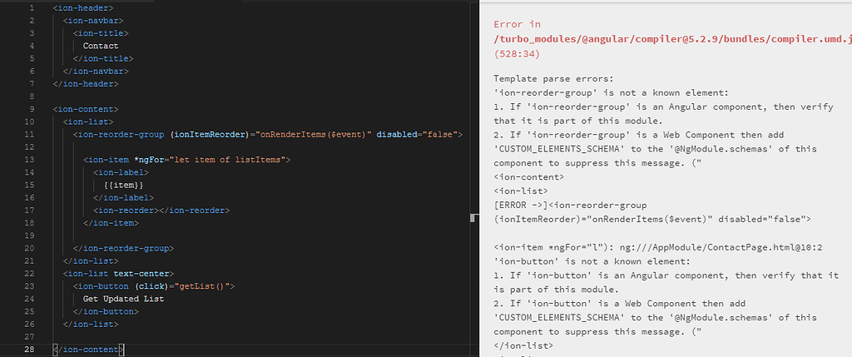This screenshot has height=357, width=852.
Task: Click the closing </ion-navbar> tag
Action: (x=97, y=72)
